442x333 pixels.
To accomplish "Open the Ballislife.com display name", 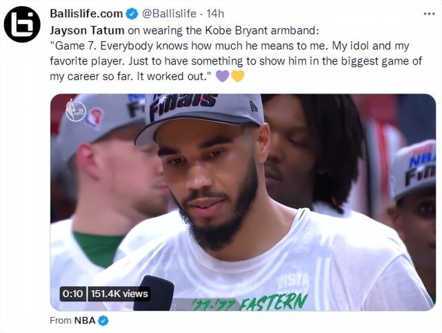I will [86, 14].
